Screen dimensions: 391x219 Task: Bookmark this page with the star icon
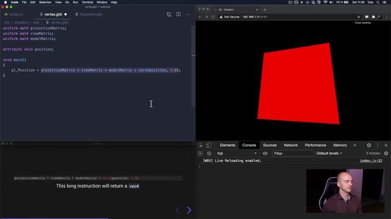pos(359,17)
